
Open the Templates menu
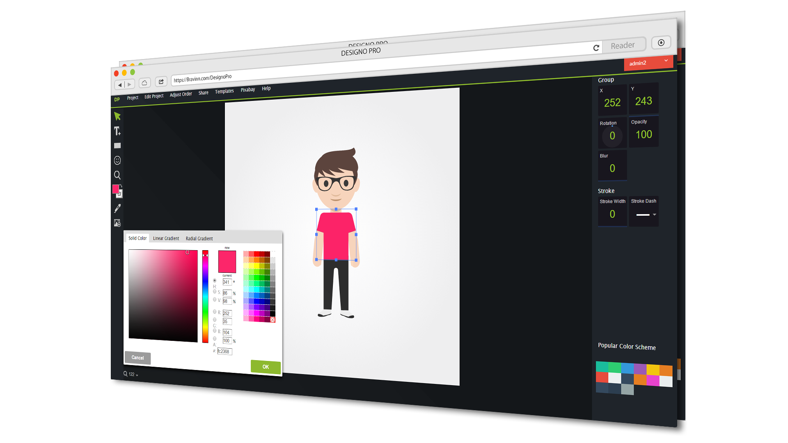tap(224, 91)
